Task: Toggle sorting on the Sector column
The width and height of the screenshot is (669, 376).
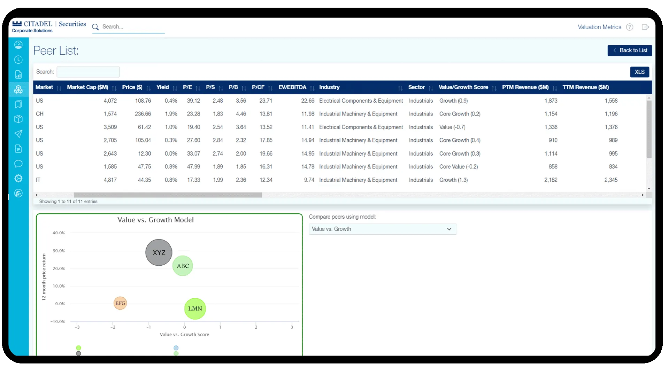Action: [x=430, y=88]
